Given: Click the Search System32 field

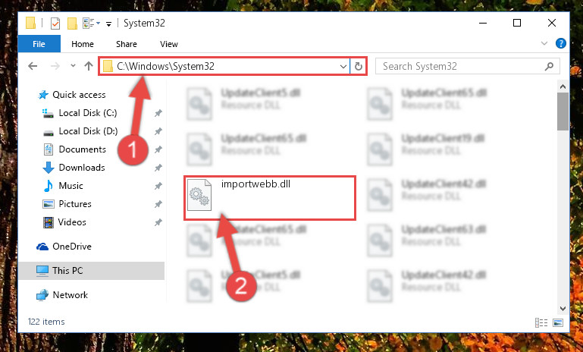Looking at the screenshot, I should (462, 66).
